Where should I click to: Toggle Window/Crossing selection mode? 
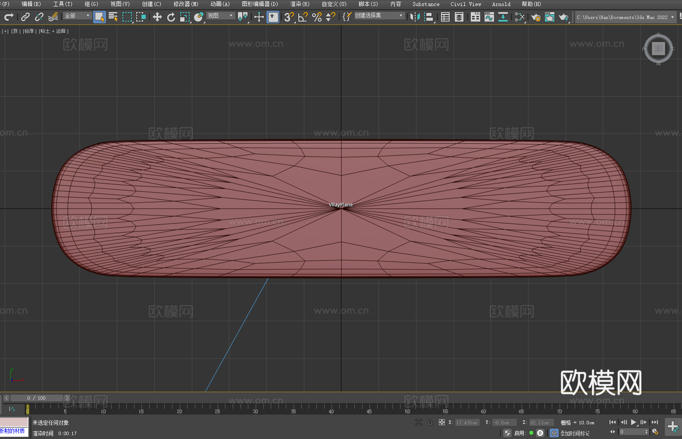[x=141, y=17]
